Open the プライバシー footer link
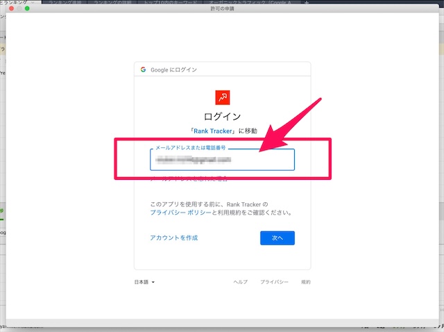The height and width of the screenshot is (332, 444). tap(274, 282)
